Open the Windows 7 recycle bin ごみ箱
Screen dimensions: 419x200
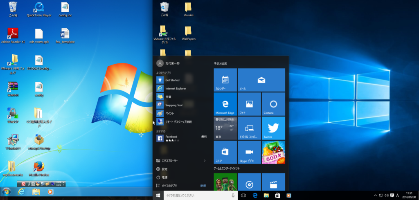tap(13, 9)
